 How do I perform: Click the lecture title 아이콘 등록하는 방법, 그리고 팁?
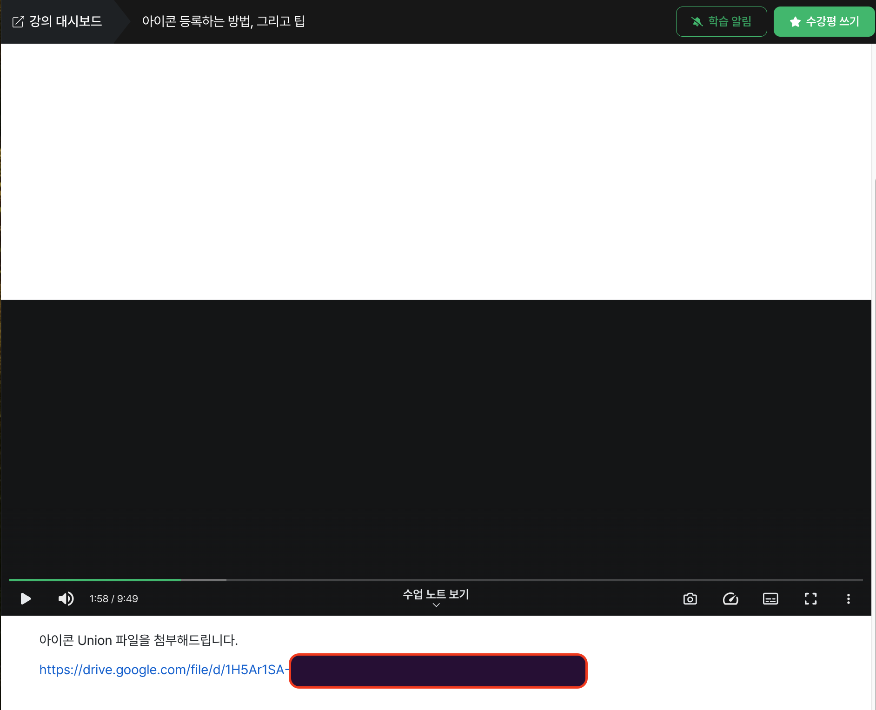(223, 21)
